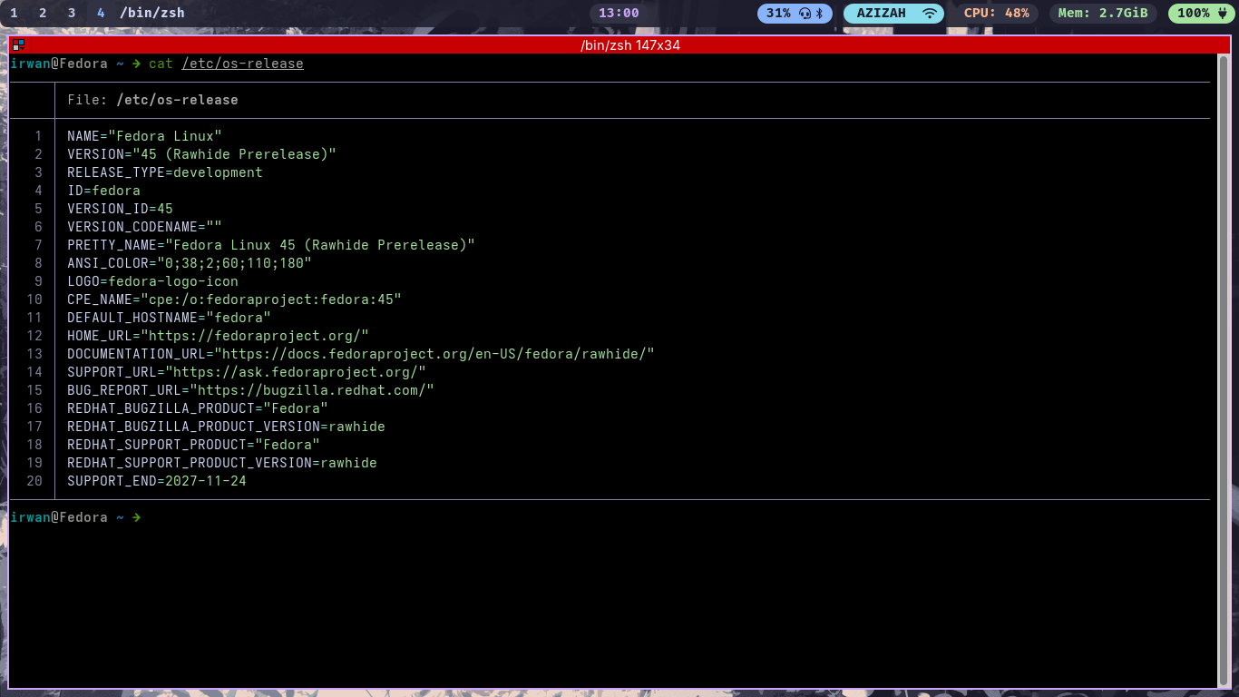Screen dimensions: 1239x697
Task: Switch to workspace 3
Action: 72,14
